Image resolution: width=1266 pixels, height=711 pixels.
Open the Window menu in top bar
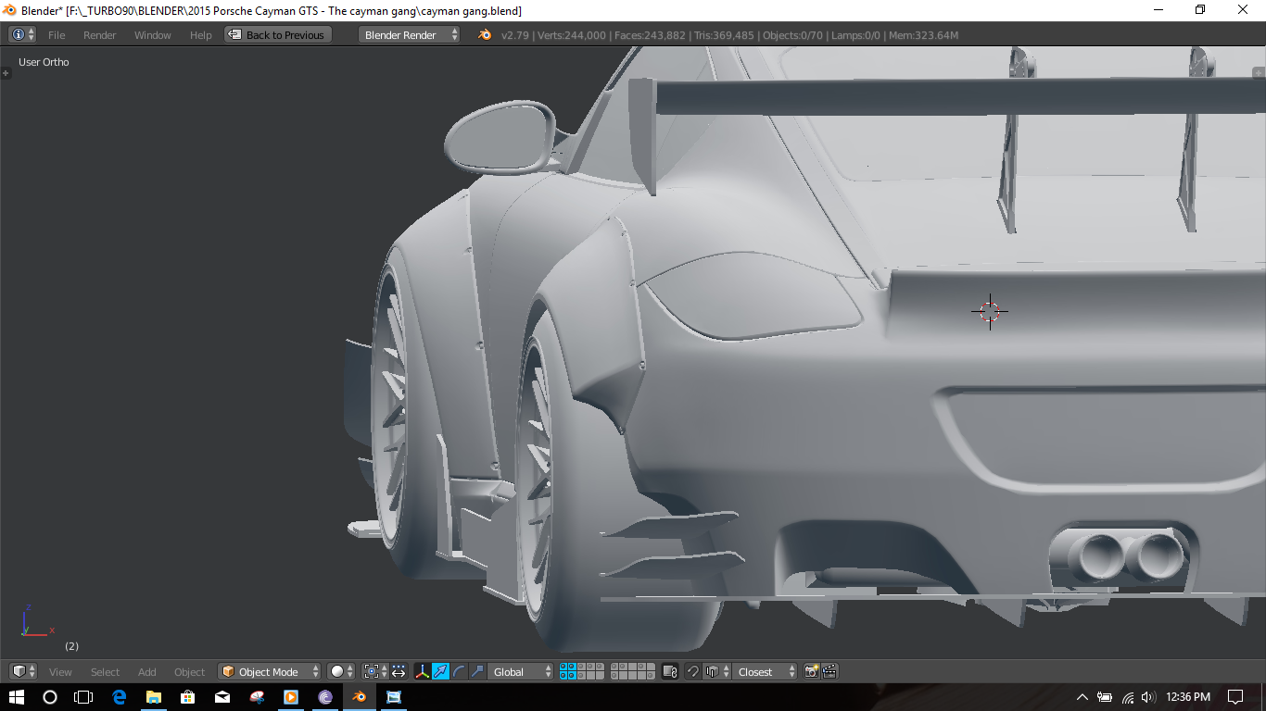(x=152, y=34)
